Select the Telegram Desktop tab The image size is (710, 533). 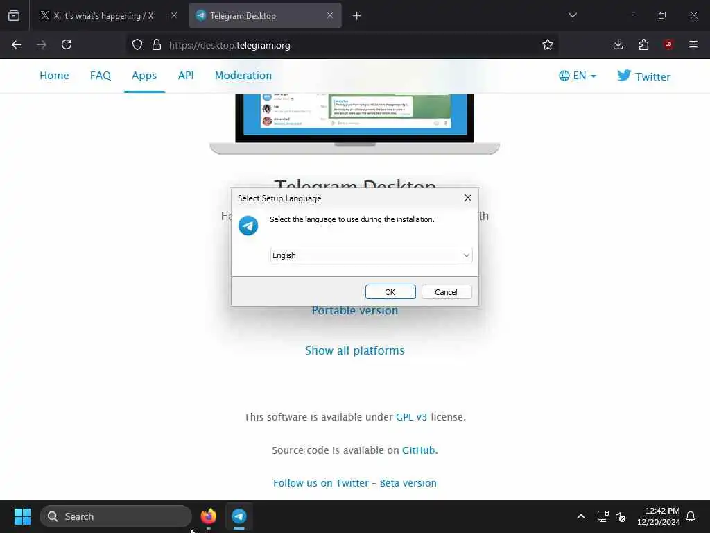[x=266, y=16]
